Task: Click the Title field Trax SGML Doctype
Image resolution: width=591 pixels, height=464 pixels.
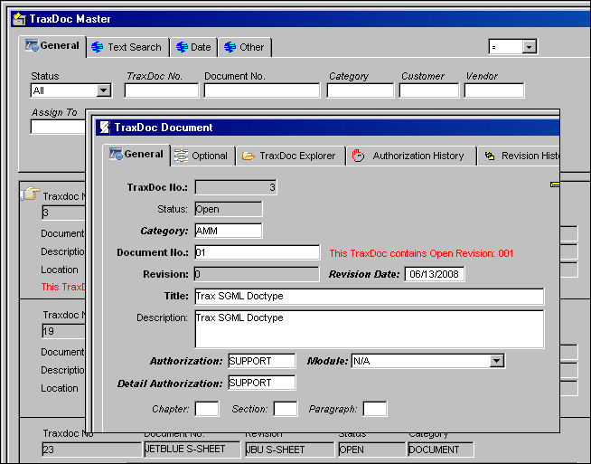Action: pos(370,296)
